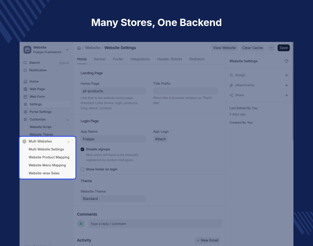The image size is (313, 246).
Task: Enable Show footer on login checkbox
Action: pos(82,169)
